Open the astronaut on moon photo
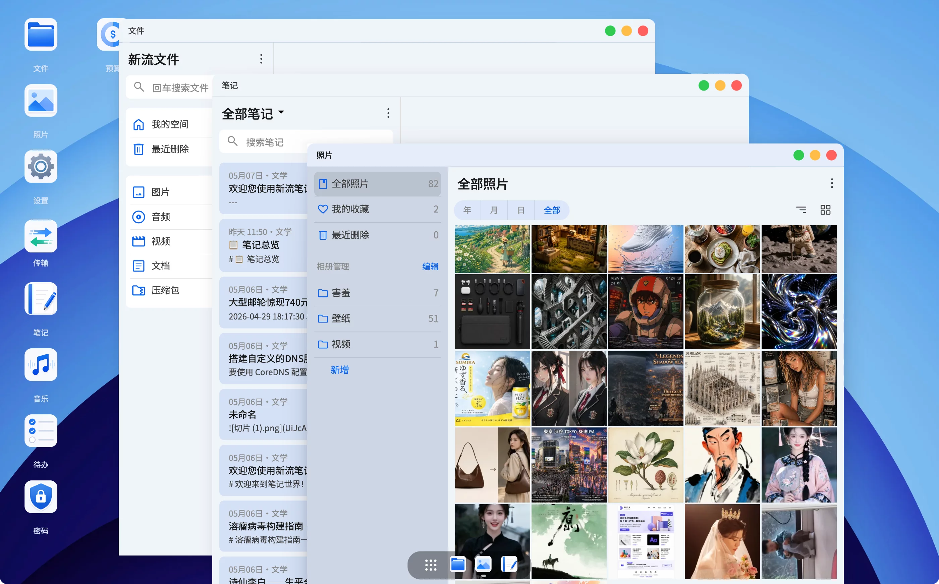Screen dimensions: 939x584 (x=799, y=249)
